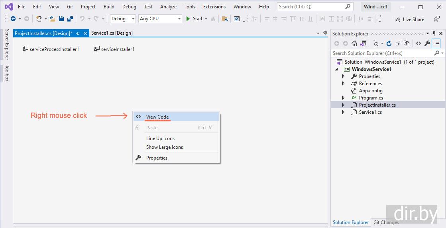Click the Live Share button
This screenshot has width=446, height=228.
tap(409, 19)
